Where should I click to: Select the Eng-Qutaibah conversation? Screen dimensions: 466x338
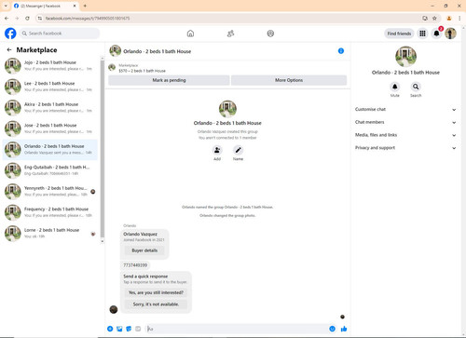point(50,170)
